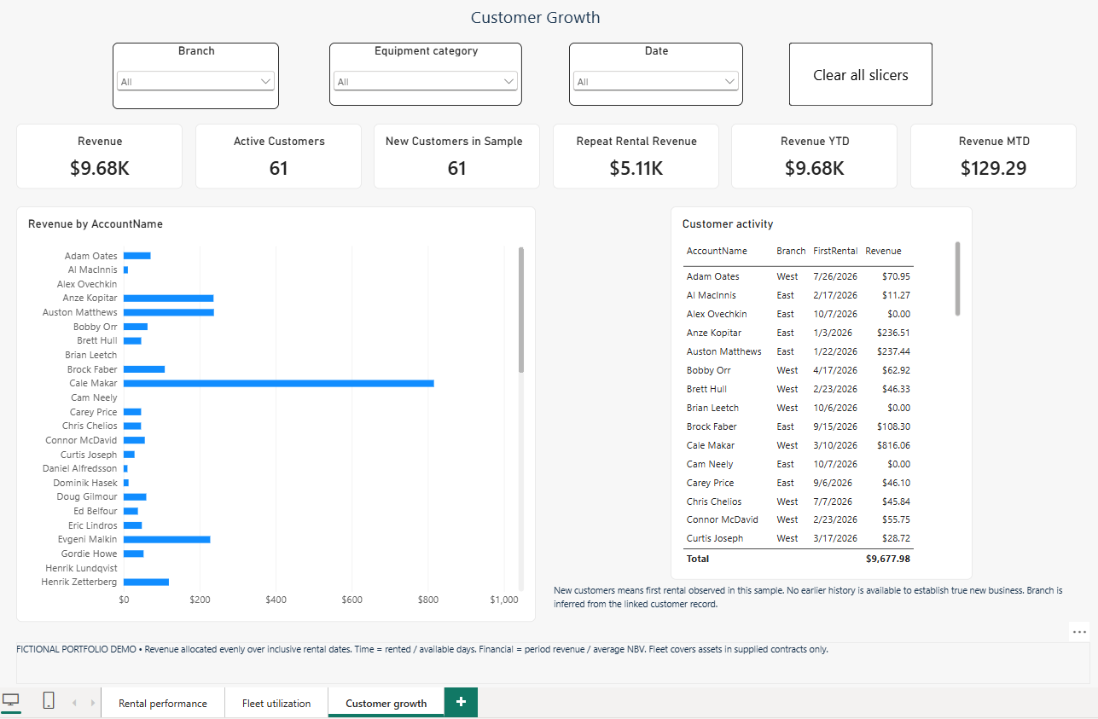The height and width of the screenshot is (719, 1098).
Task: Click 'Gordie Howe' axis label in chart
Action: coord(89,554)
